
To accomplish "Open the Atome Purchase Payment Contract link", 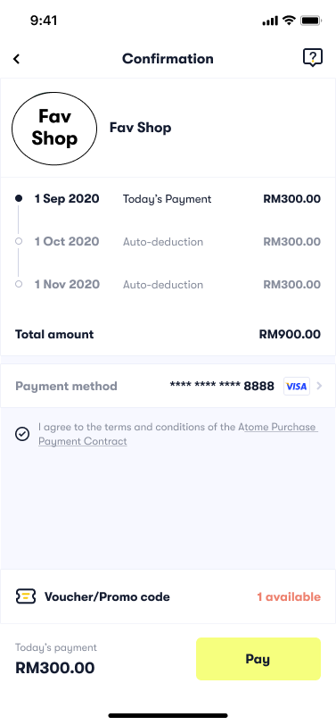I will [178, 434].
